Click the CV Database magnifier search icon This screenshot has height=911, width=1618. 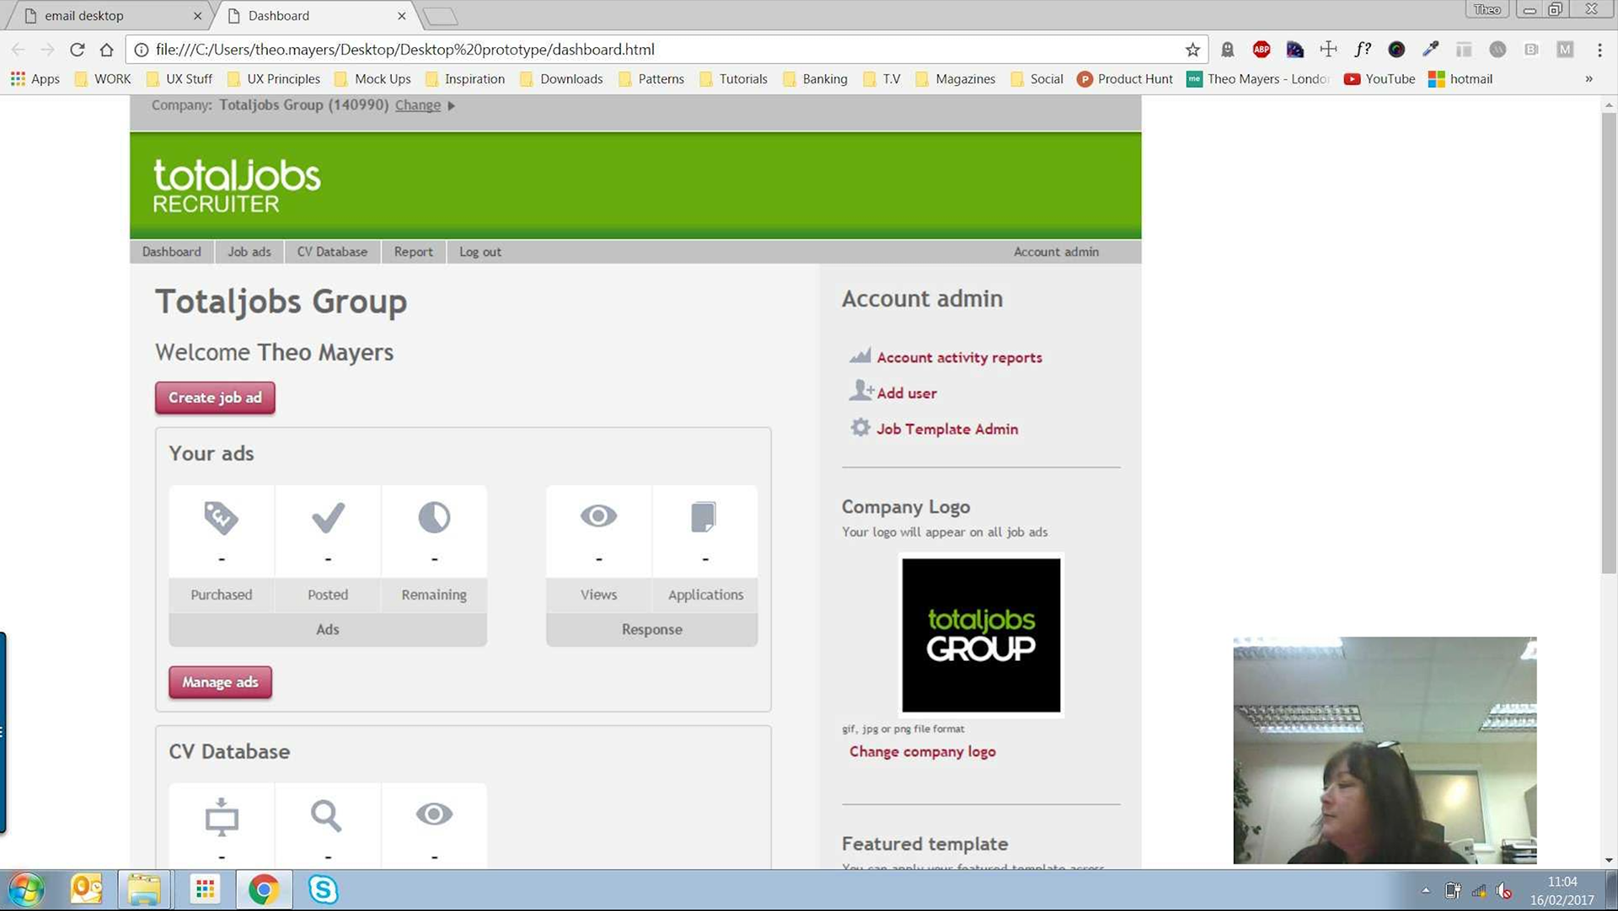coord(326,815)
